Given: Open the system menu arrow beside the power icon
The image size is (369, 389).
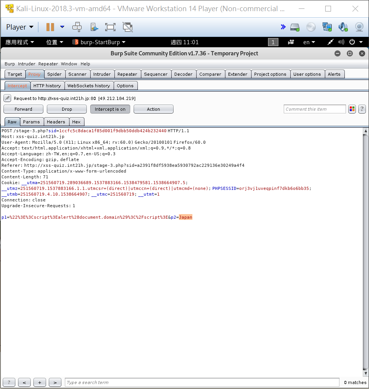Looking at the screenshot, I should point(361,42).
